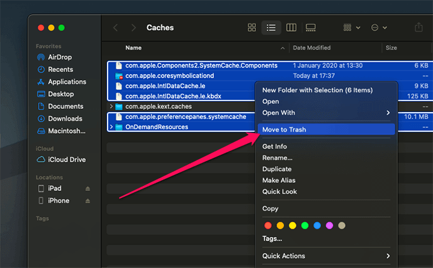Open Documents in the sidebar
This screenshot has height=268, width=433.
[60, 106]
